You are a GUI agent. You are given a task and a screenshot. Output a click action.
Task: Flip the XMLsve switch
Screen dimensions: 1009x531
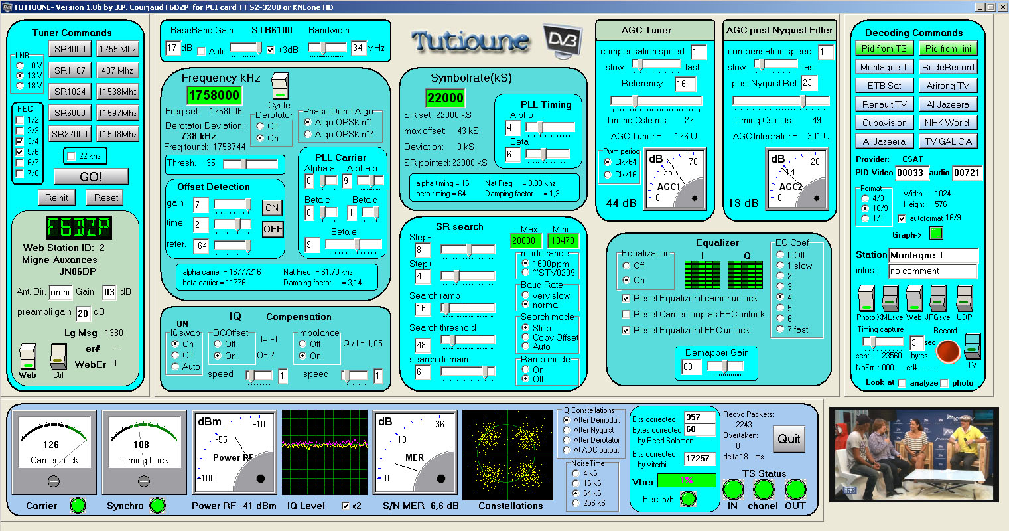(x=890, y=299)
